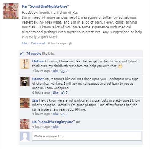
Task: Click the thumbs-up icon beside 76 people
Action: [x=22, y=54]
